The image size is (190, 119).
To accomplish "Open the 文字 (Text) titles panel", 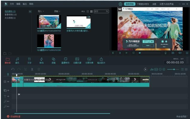I will click(29, 60).
